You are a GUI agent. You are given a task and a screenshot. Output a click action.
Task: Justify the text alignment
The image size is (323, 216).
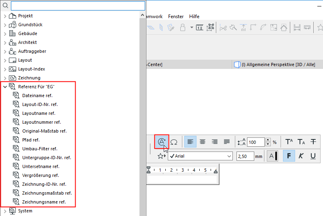pyautogui.click(x=227, y=142)
